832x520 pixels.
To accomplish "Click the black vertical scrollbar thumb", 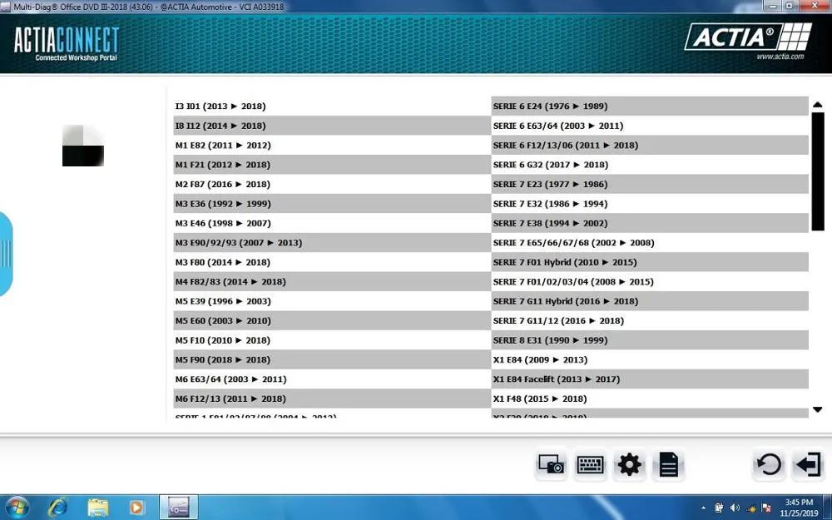I will pyautogui.click(x=818, y=171).
